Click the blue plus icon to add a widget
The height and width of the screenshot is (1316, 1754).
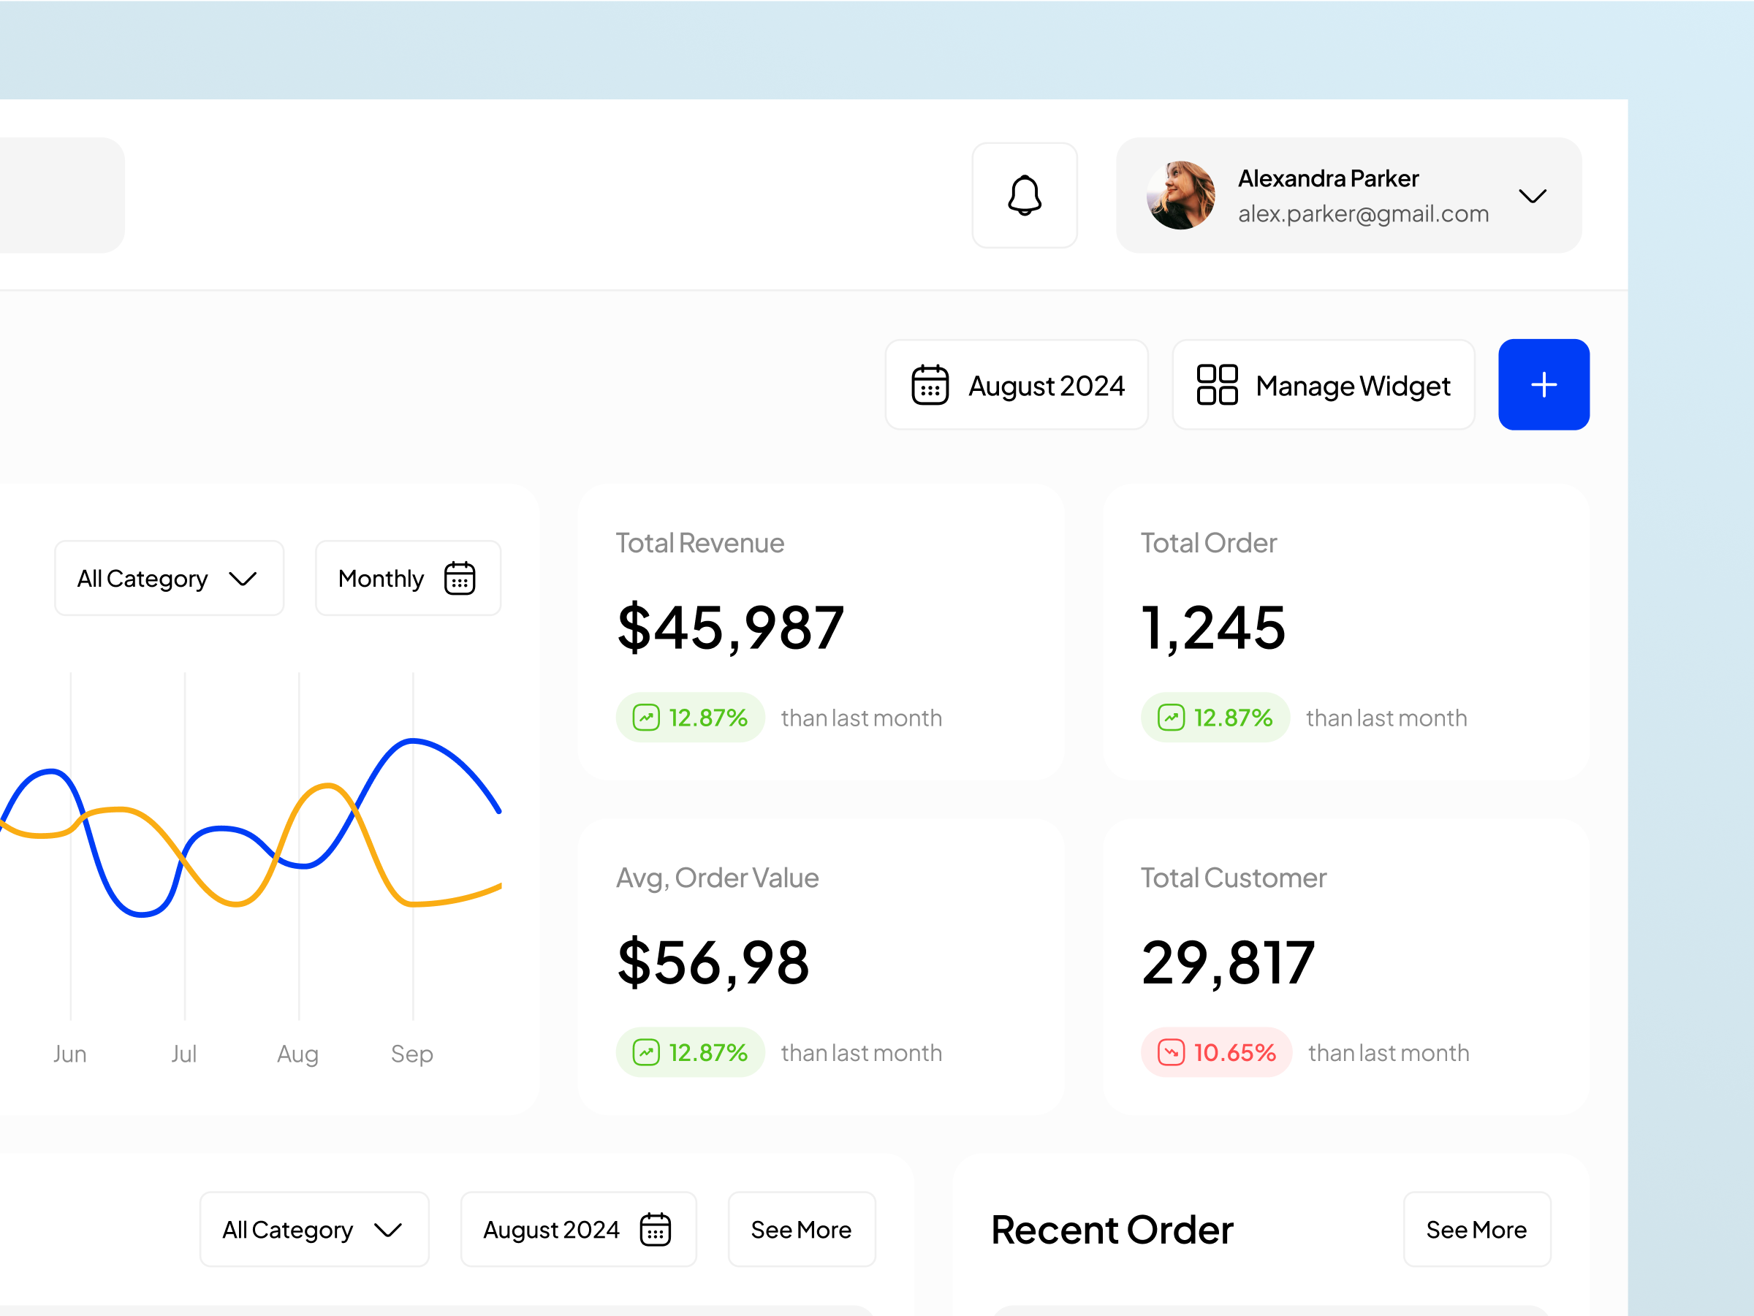(x=1543, y=384)
